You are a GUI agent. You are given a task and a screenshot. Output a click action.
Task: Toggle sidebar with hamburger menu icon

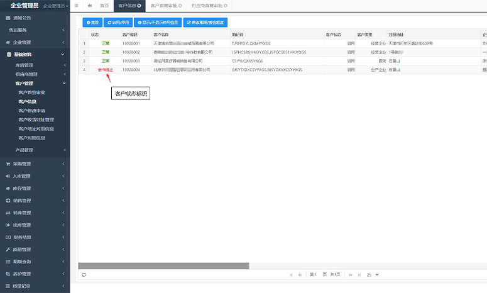coord(77,6)
